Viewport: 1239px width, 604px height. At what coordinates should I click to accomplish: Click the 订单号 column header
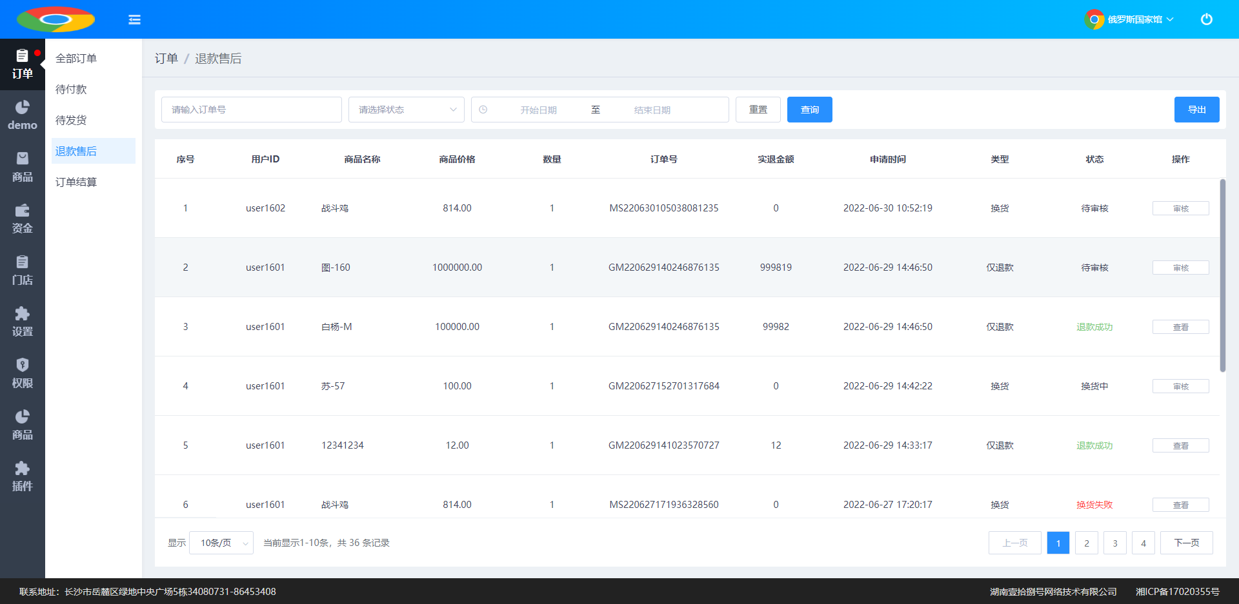click(x=664, y=159)
